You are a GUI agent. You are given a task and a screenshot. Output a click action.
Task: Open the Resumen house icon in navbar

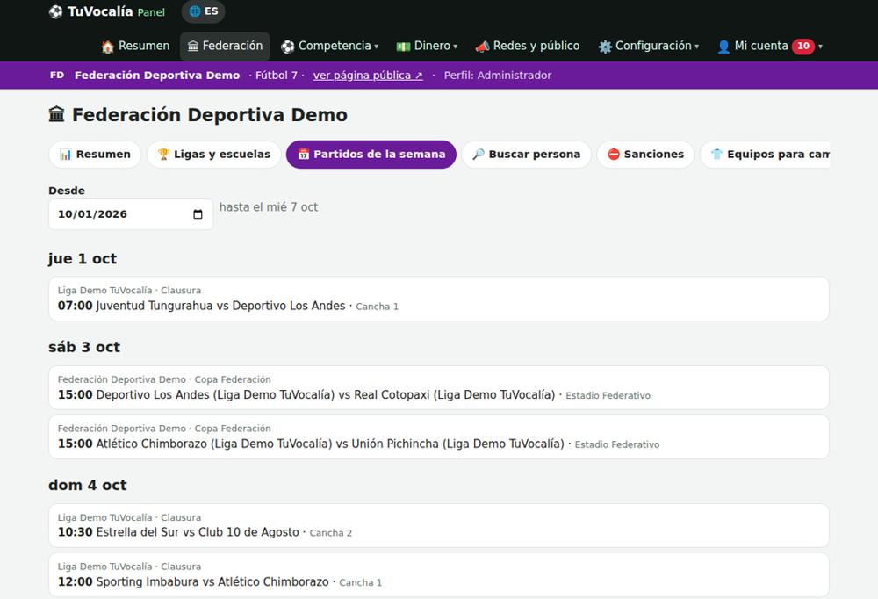click(x=107, y=47)
